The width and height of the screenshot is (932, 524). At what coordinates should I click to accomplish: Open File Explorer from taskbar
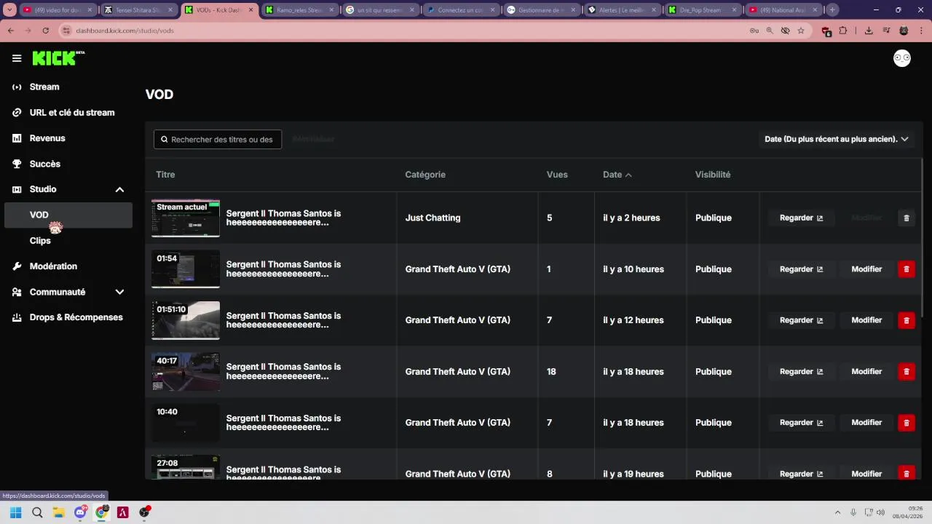coord(58,512)
